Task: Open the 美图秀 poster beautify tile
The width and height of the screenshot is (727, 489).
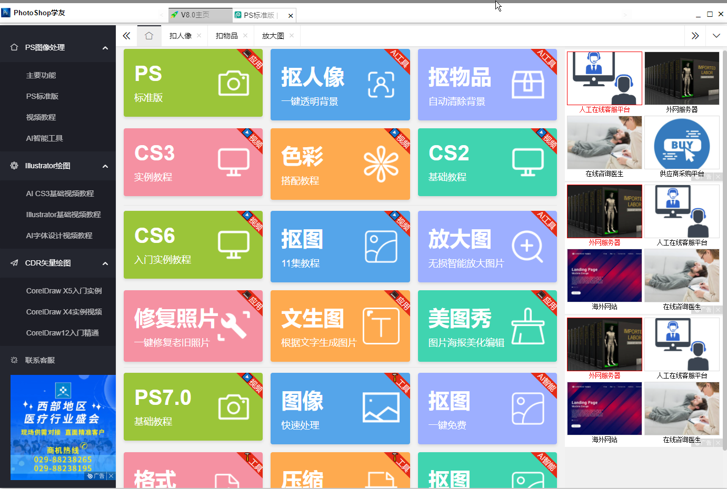Action: (x=487, y=326)
